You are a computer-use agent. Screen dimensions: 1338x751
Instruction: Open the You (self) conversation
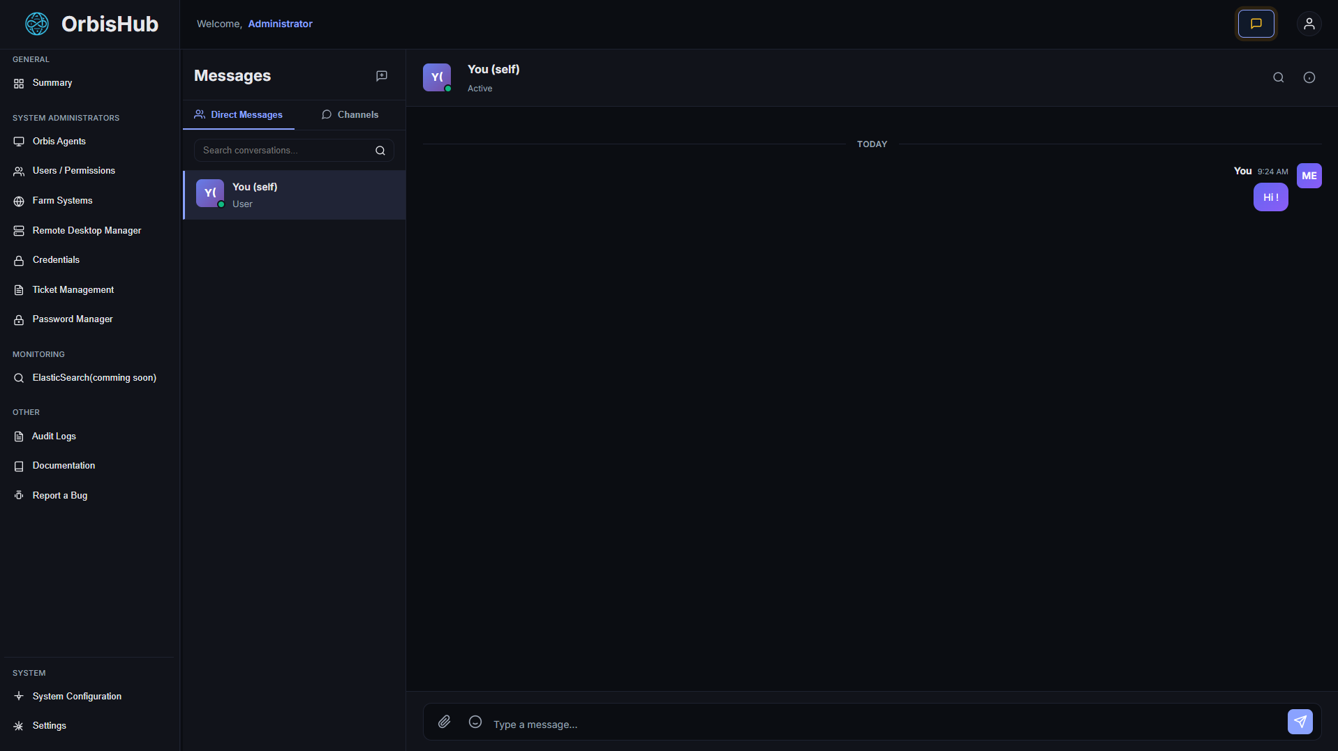(x=293, y=195)
